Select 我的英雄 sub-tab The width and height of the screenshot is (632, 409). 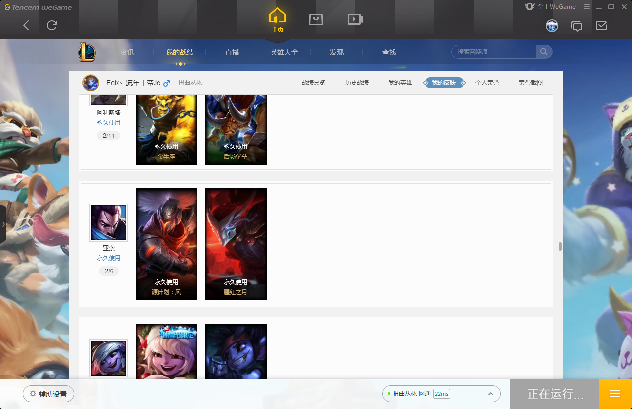pos(400,83)
